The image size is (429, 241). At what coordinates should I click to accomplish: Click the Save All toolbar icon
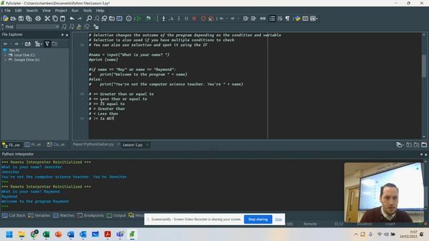pos(29,19)
